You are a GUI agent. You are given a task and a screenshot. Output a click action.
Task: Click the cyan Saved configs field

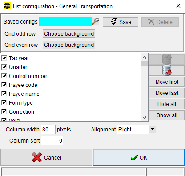65,22
